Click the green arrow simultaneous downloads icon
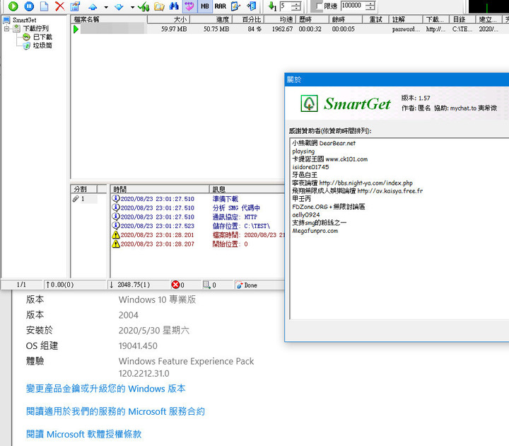 point(272,6)
